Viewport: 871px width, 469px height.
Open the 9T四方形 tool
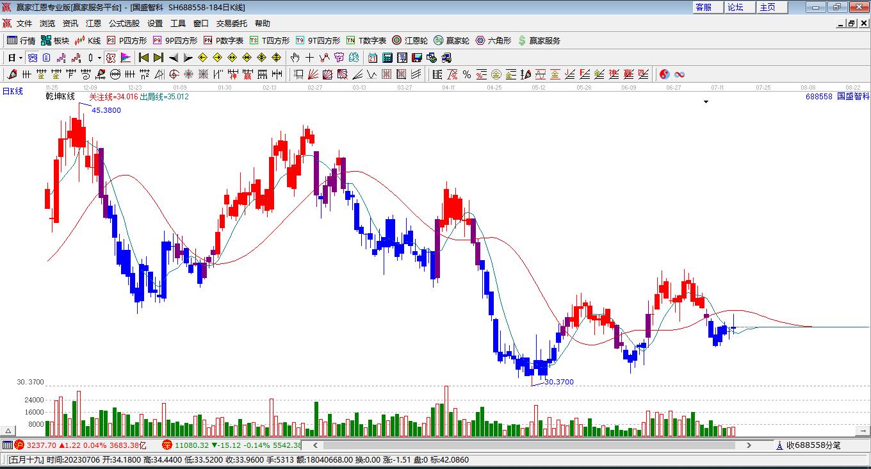pos(318,40)
